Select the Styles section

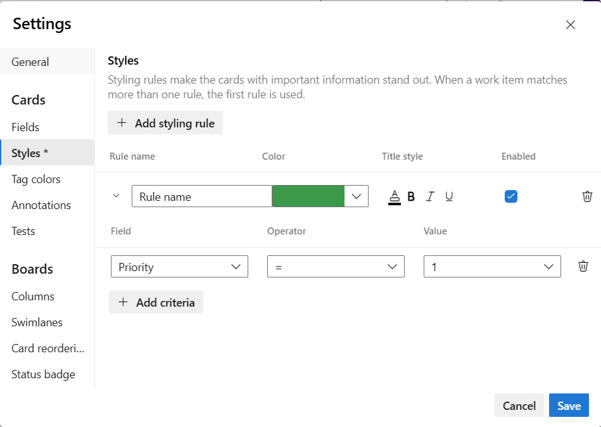[x=47, y=153]
